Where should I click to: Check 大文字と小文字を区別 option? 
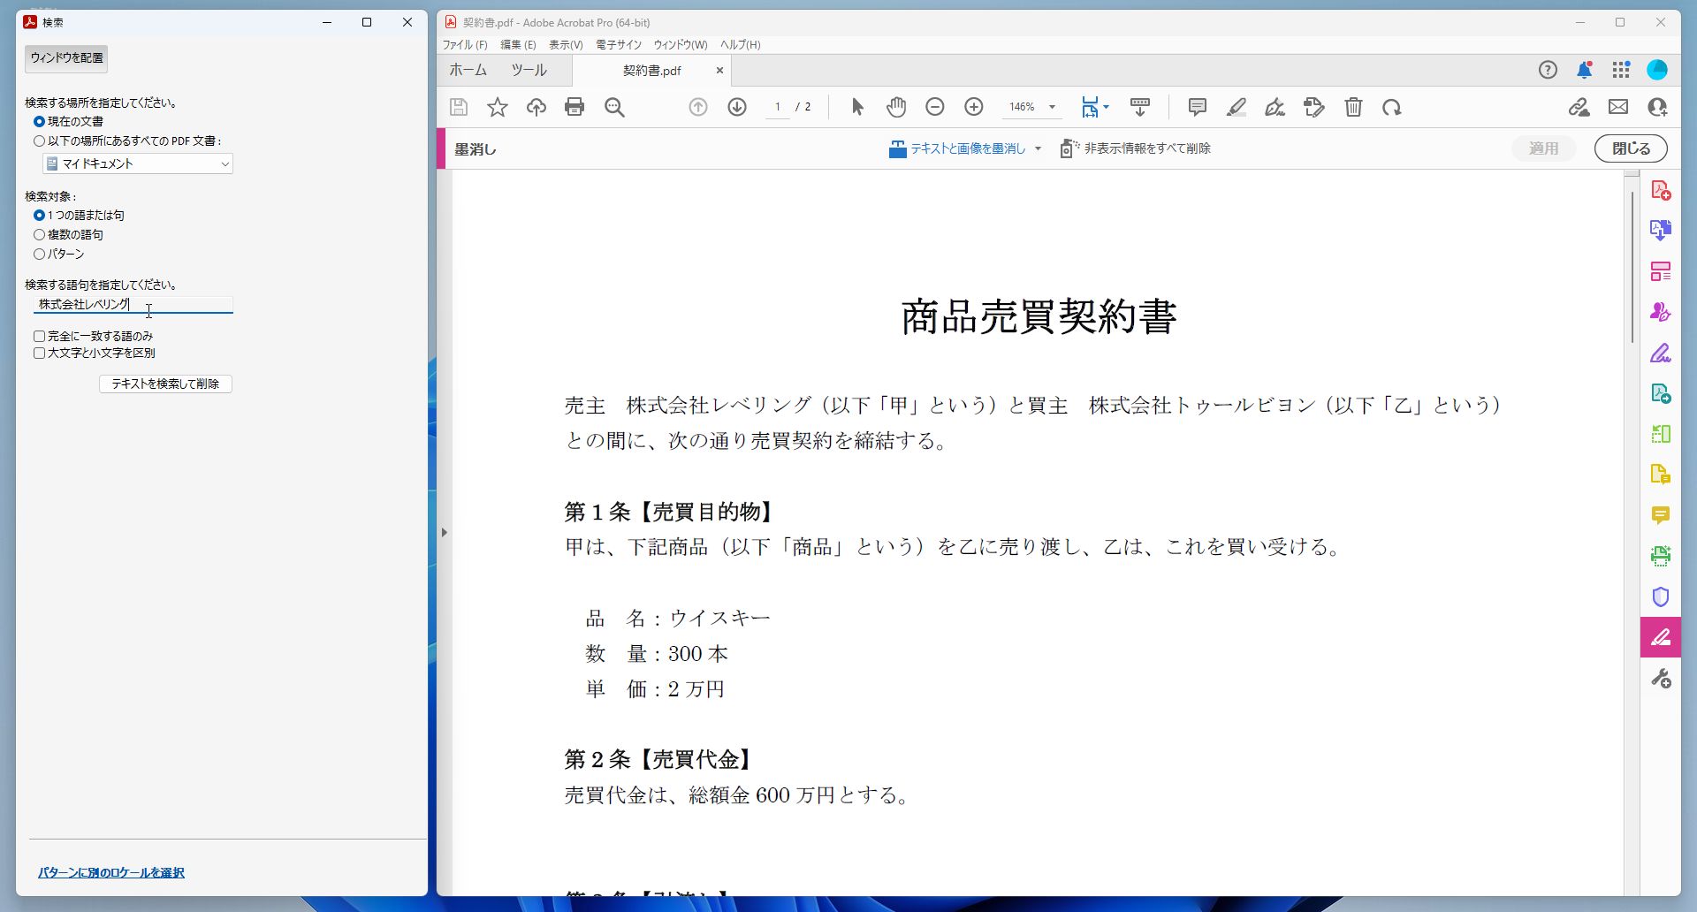click(x=39, y=353)
